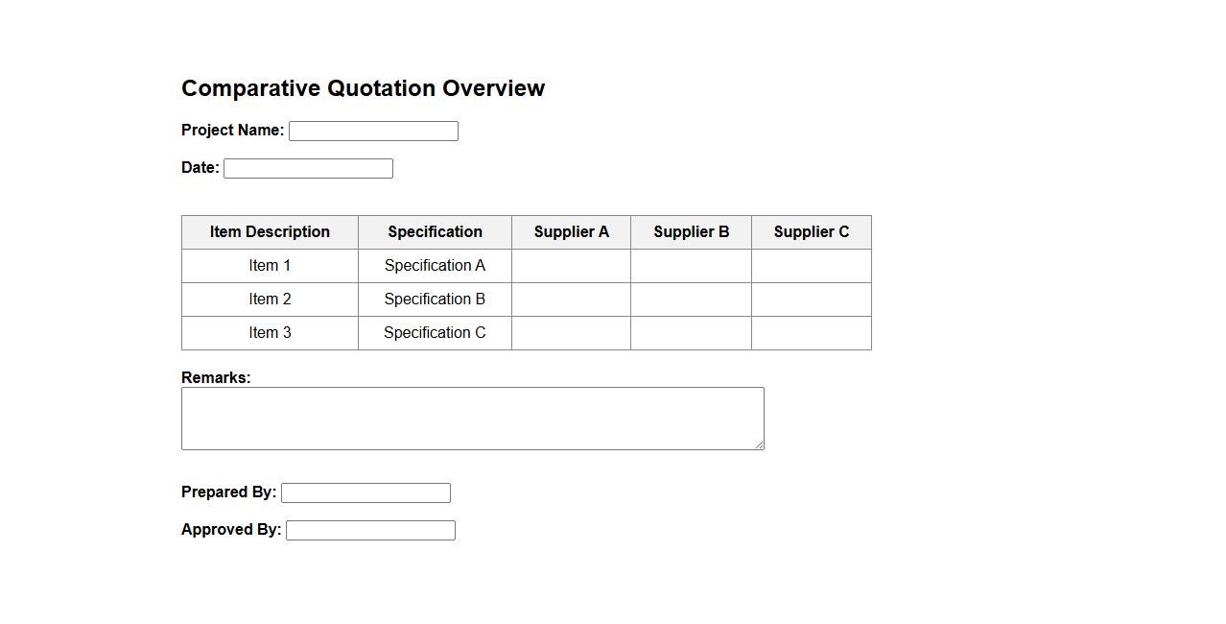Click the Supplier B cell for Item 2
The width and height of the screenshot is (1226, 624).
pos(691,300)
